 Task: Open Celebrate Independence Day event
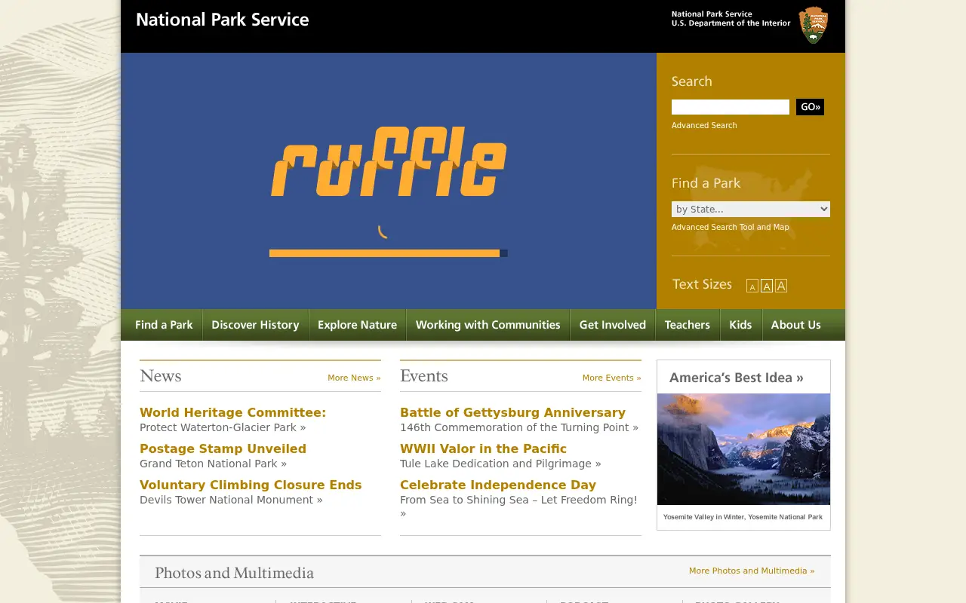[x=498, y=485]
